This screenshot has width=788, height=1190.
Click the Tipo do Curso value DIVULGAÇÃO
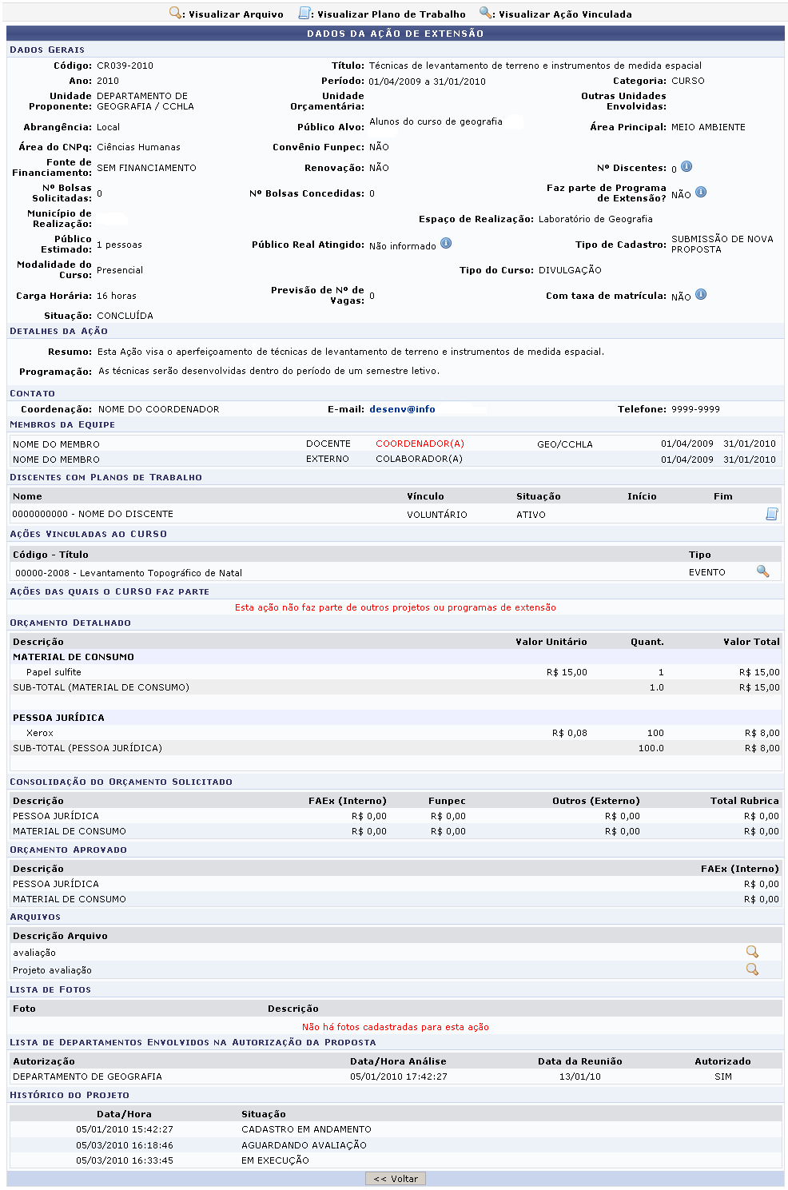pyautogui.click(x=570, y=270)
